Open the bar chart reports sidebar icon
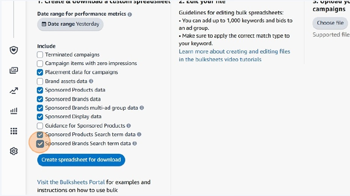The height and width of the screenshot is (196, 350). [14, 111]
